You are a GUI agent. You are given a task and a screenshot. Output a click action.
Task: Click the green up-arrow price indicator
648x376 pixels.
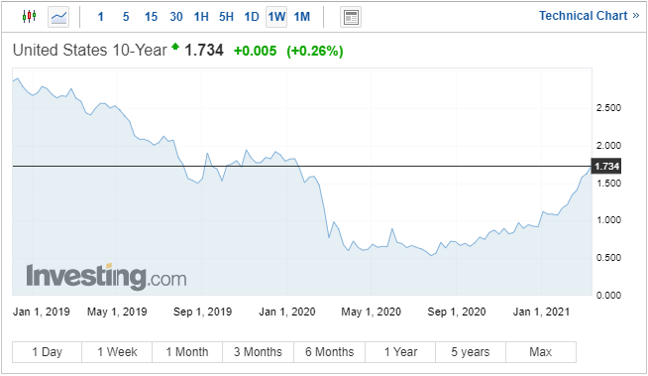click(175, 47)
